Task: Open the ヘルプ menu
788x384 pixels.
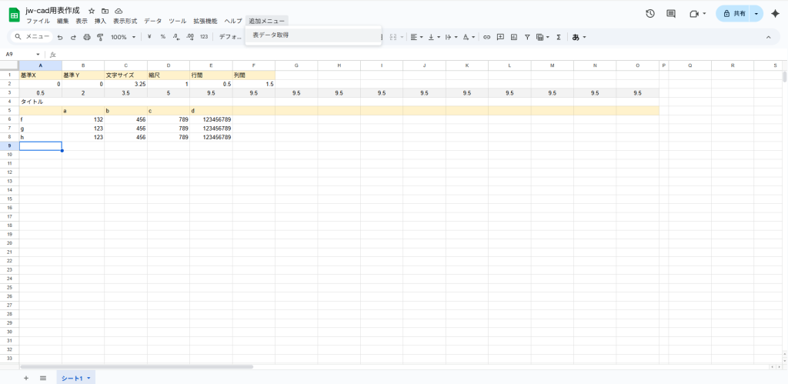Action: pos(233,21)
